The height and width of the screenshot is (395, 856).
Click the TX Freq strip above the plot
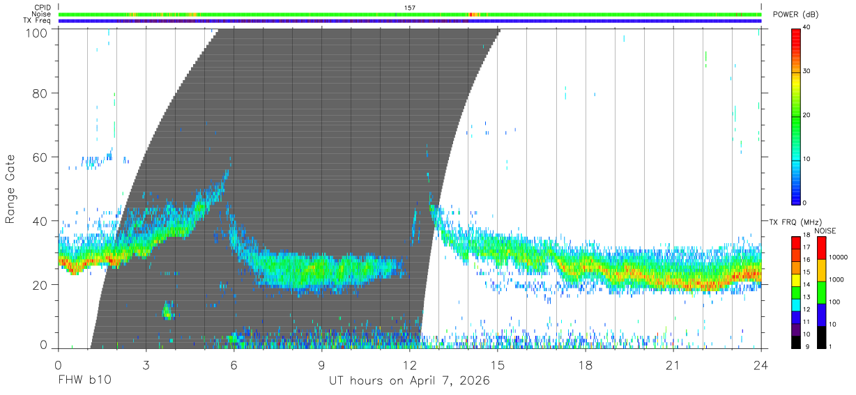tap(410, 21)
